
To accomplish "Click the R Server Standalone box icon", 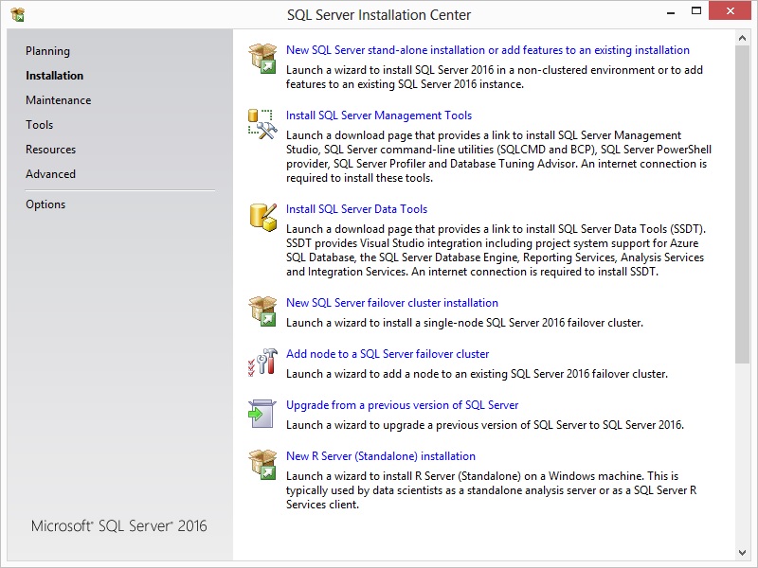I will click(262, 465).
